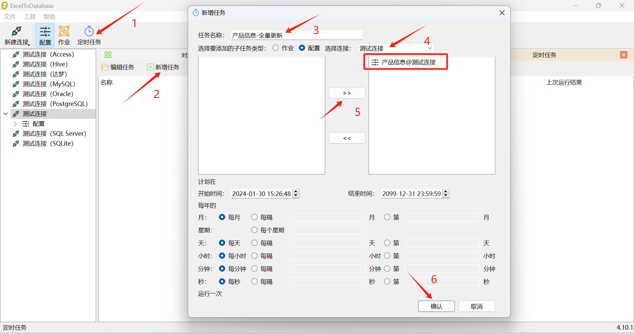Open the 帮助 menu
This screenshot has height=334, width=634.
pos(50,17)
